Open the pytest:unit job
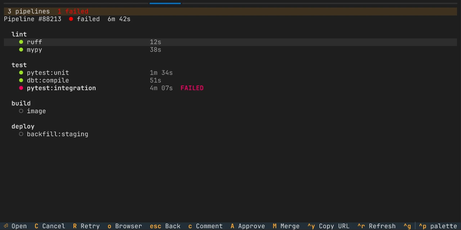Viewport: 461px width, 230px height. (x=230, y=73)
